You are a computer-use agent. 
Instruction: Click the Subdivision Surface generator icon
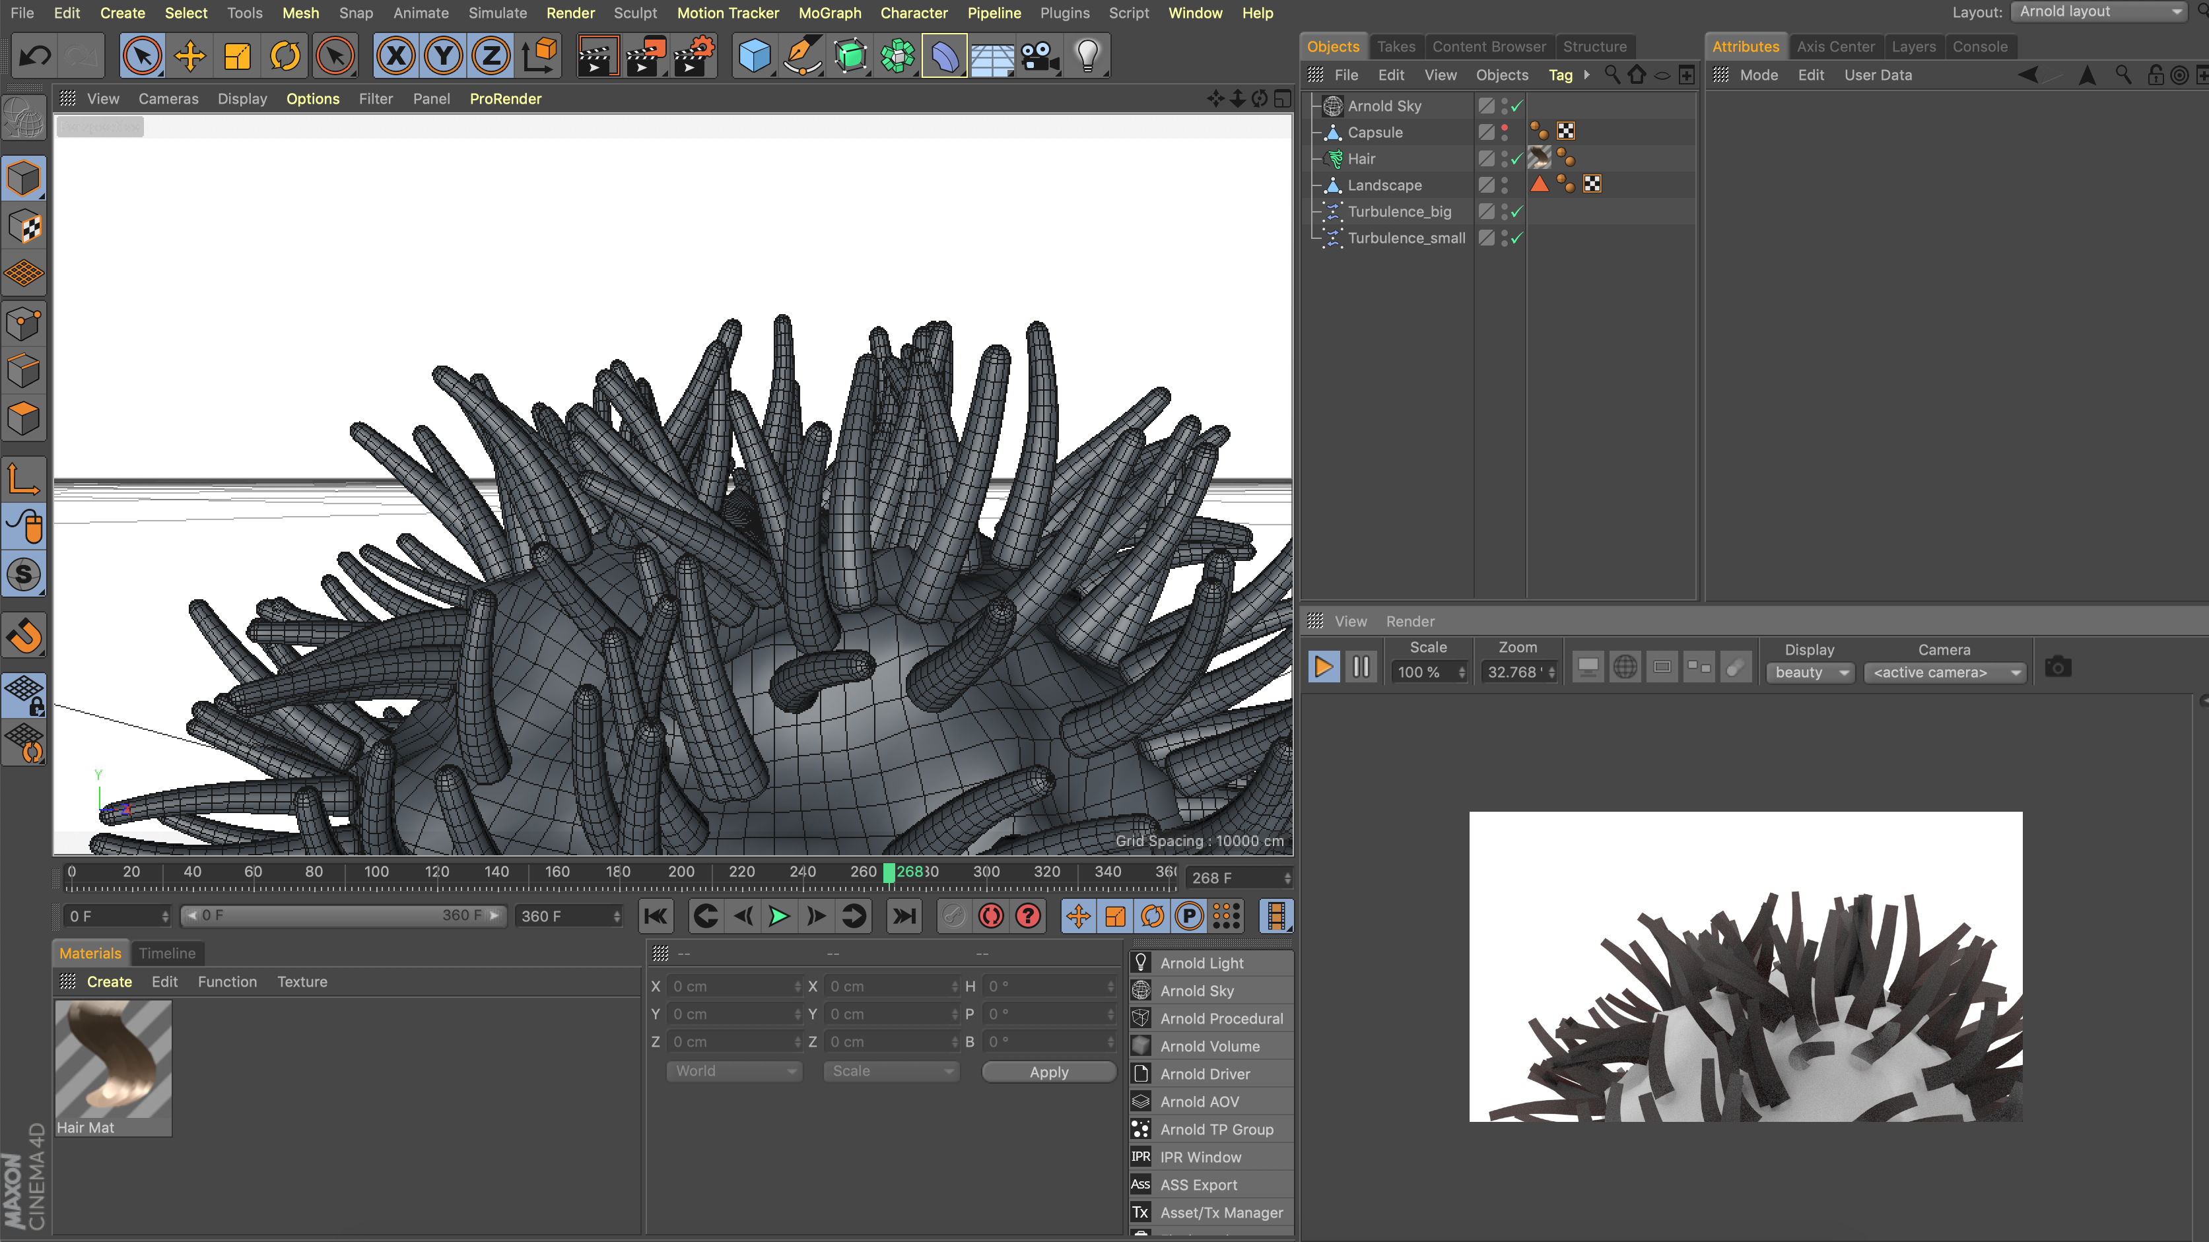click(x=851, y=57)
